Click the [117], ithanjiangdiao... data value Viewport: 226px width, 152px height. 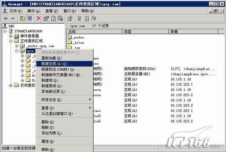pos(192,69)
